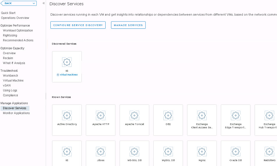Select Exchange Client Access service tile
This screenshot has width=277, height=166.
202,120
